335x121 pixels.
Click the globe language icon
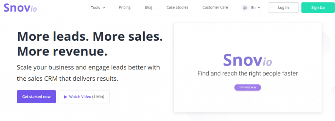point(245,8)
